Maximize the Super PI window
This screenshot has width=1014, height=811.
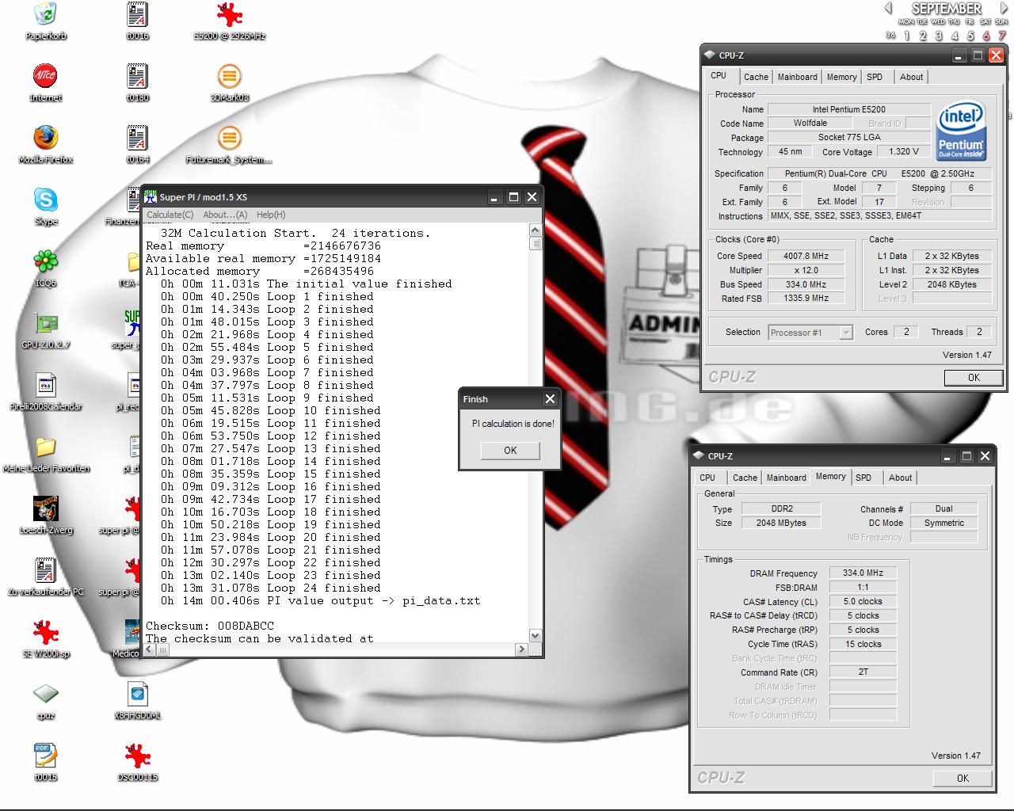click(513, 197)
